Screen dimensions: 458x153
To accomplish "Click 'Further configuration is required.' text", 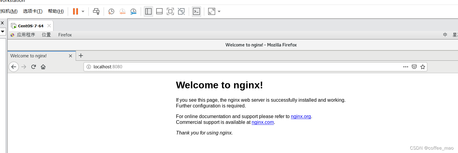I will pos(211,106).
